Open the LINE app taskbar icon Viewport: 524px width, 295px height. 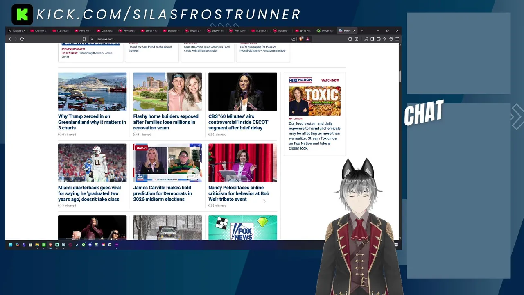(x=44, y=245)
